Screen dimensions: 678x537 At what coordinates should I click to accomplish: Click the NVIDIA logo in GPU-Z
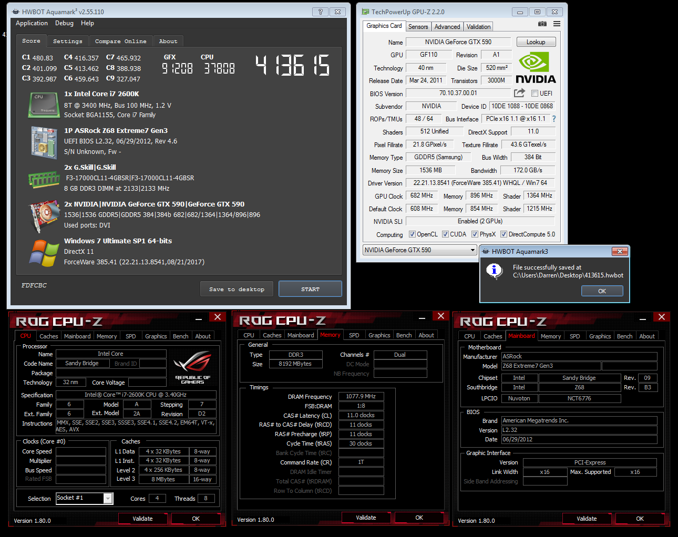click(x=536, y=68)
